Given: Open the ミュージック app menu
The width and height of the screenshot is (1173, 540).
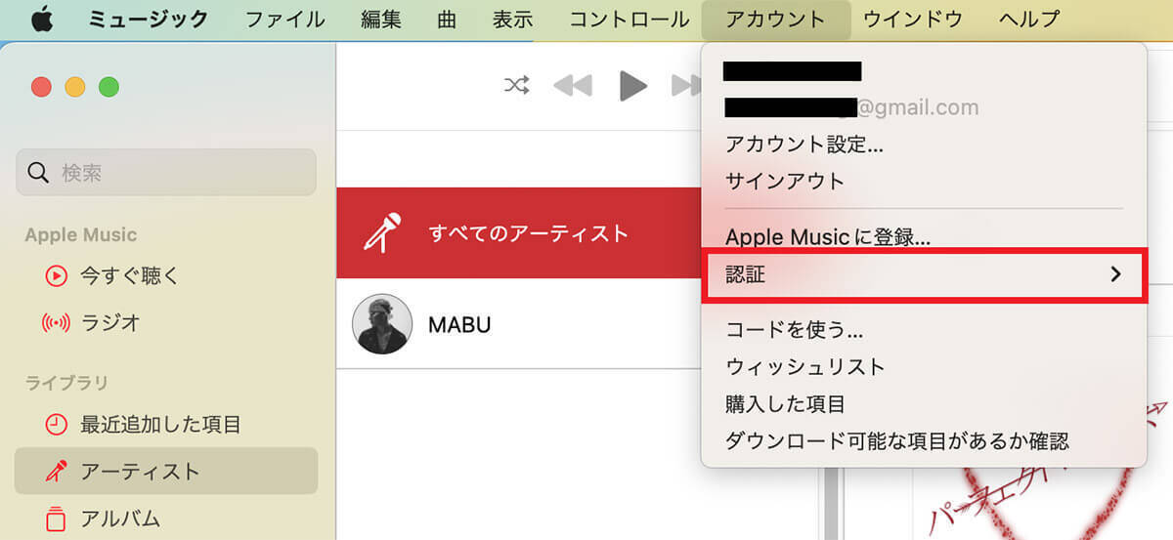Looking at the screenshot, I should 148,20.
